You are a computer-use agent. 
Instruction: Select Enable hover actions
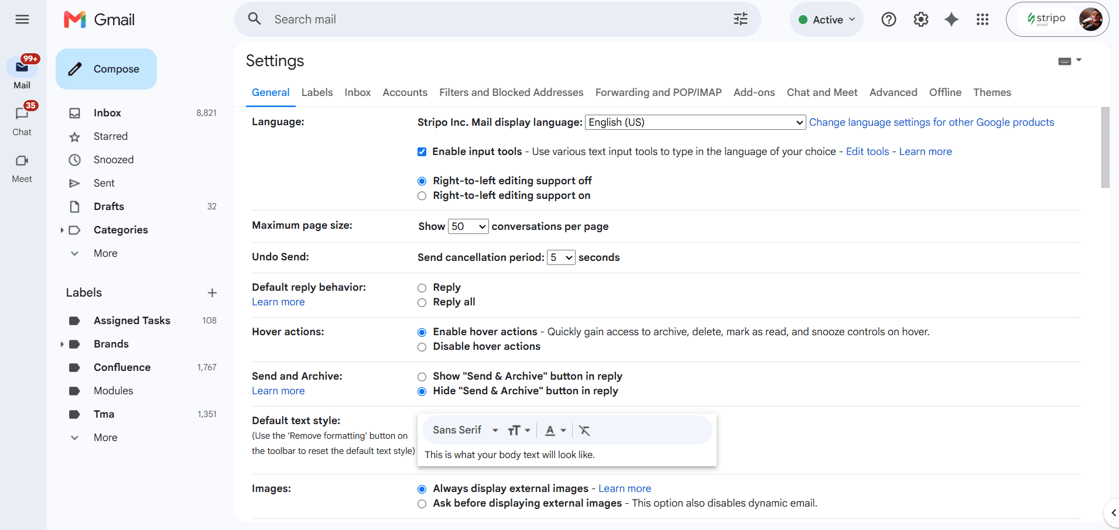click(422, 332)
